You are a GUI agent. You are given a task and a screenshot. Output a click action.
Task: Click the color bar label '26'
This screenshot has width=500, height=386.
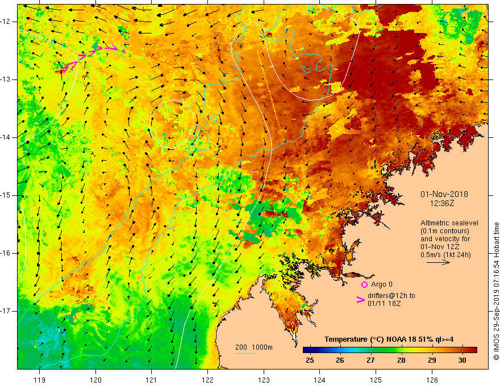340,360
